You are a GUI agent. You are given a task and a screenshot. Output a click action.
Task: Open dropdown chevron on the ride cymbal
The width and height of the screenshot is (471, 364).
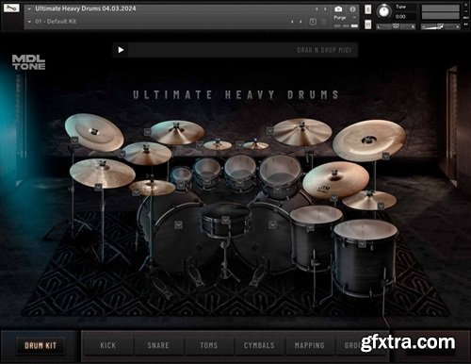pyautogui.click(x=333, y=198)
